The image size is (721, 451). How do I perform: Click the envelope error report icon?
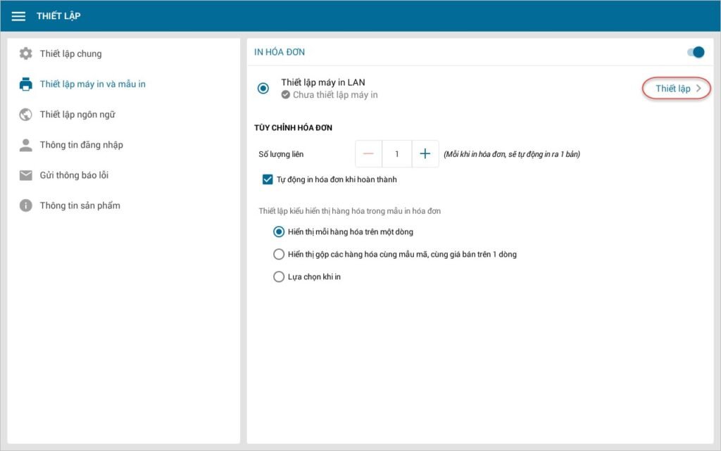[x=26, y=175]
